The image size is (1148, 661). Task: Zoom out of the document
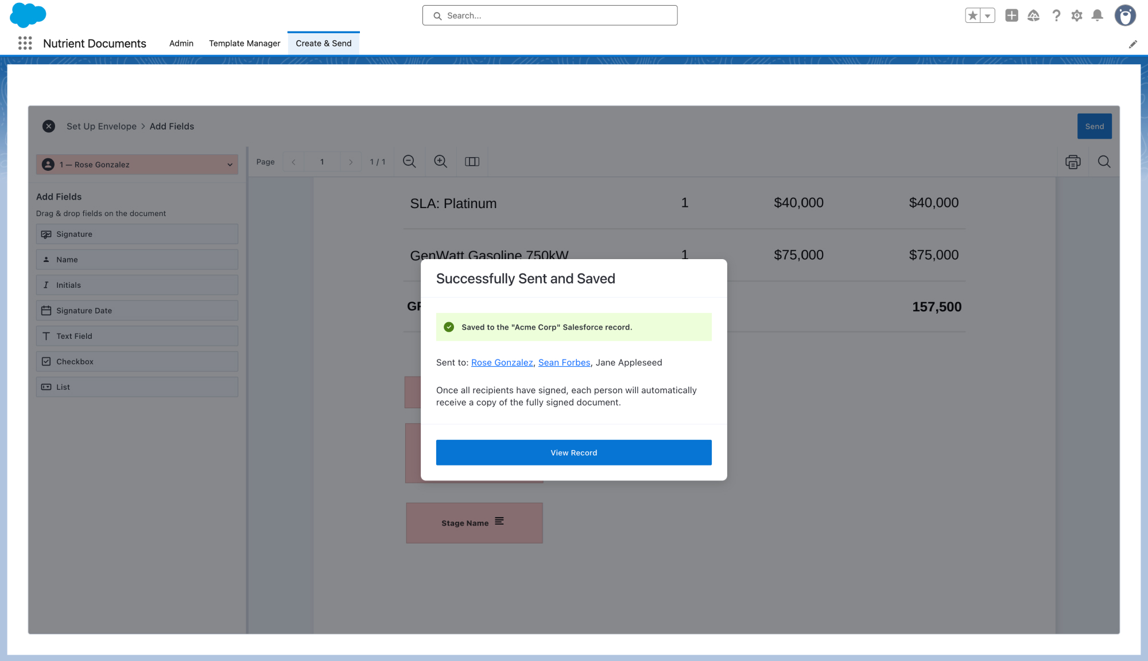(x=409, y=162)
